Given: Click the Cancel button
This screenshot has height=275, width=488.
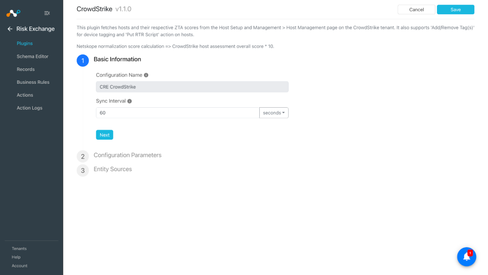Looking at the screenshot, I should click(x=417, y=10).
